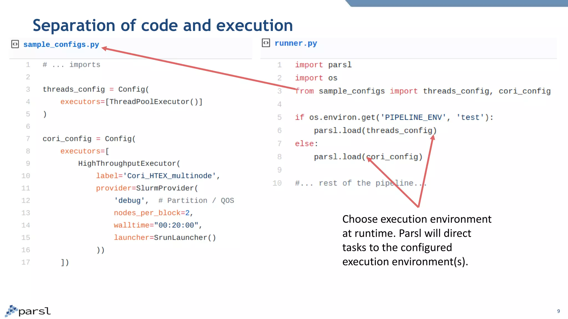Select 'HighThroughputExecutor(' line

[129, 163]
